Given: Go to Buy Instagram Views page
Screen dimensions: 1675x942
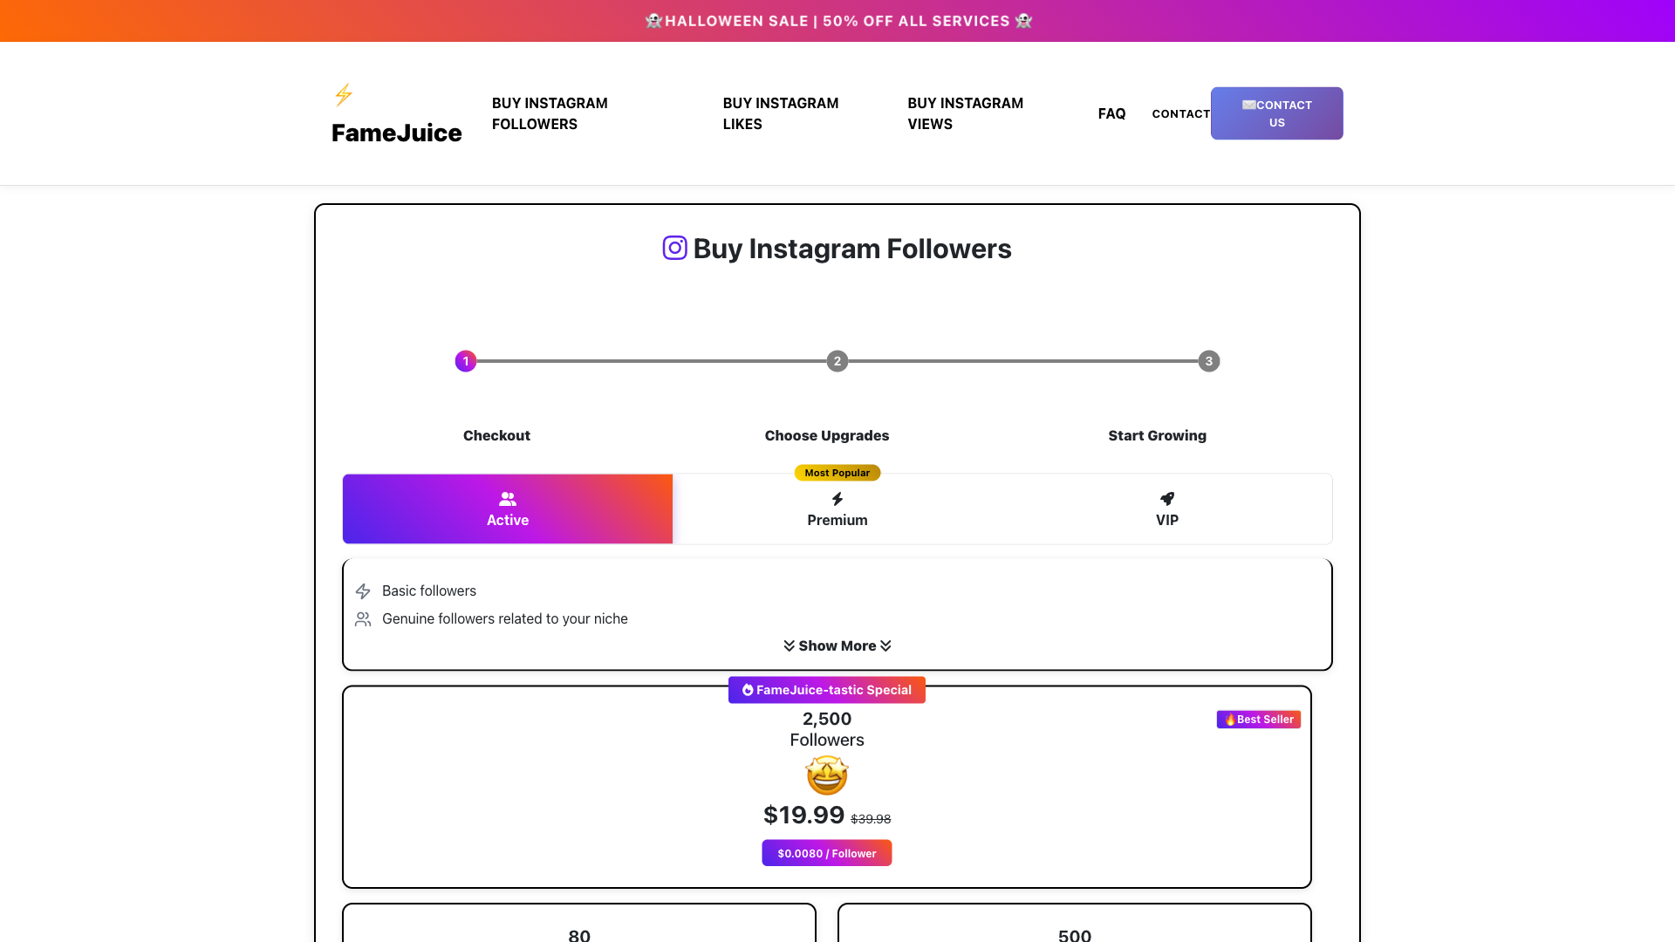Looking at the screenshot, I should pos(965,113).
